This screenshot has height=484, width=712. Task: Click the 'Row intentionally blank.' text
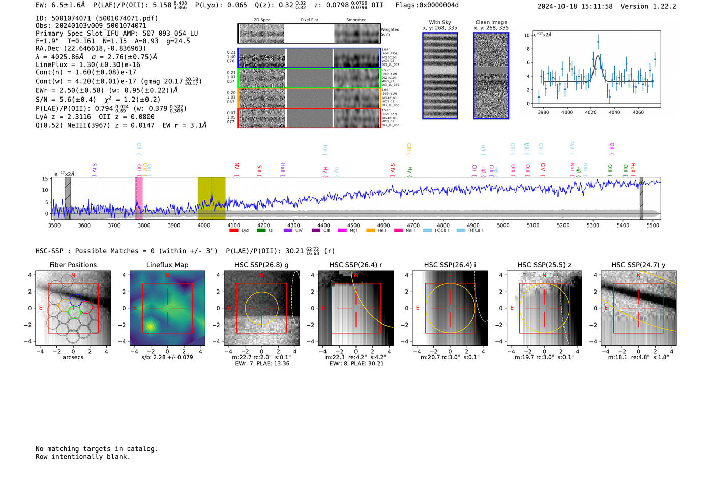83,457
